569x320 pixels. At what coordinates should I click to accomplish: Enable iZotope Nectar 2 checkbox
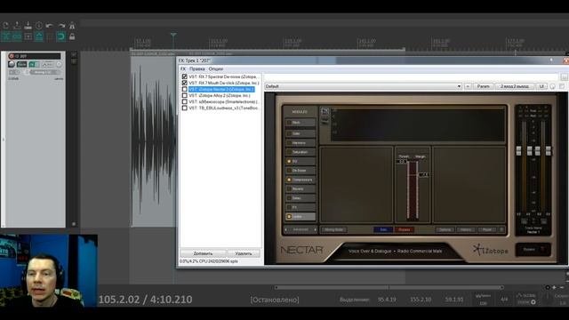coord(184,89)
